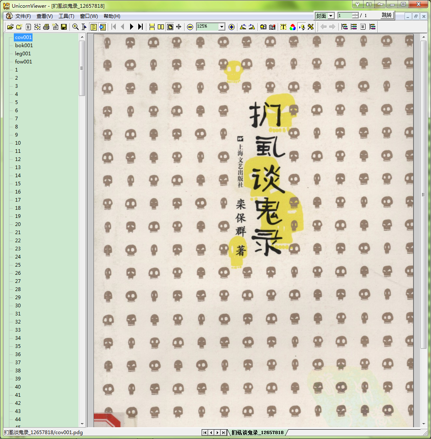Click the two-page side-by-side view icon

pos(161,27)
